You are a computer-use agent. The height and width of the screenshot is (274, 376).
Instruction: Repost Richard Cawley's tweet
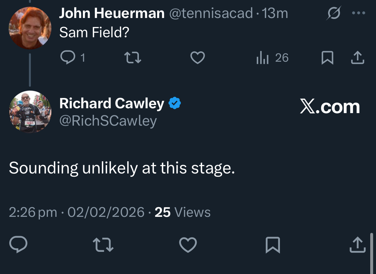pos(103,245)
